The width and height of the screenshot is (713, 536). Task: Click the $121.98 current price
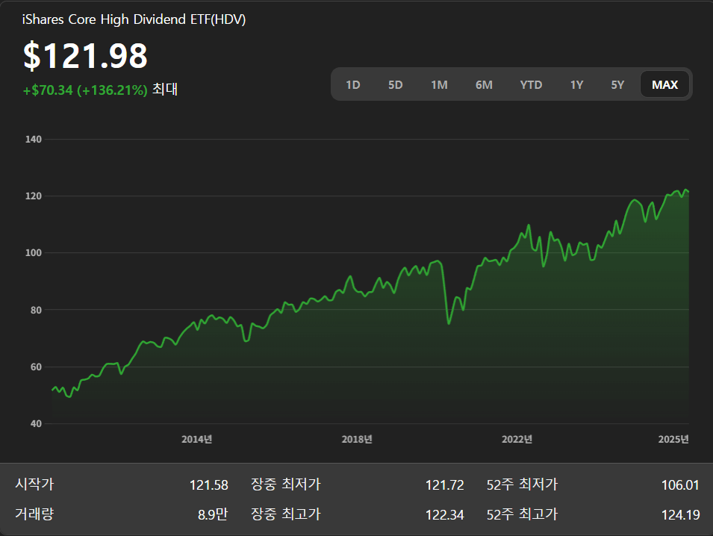click(86, 56)
